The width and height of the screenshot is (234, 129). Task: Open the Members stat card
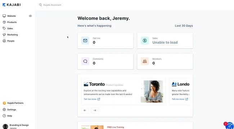point(165,61)
